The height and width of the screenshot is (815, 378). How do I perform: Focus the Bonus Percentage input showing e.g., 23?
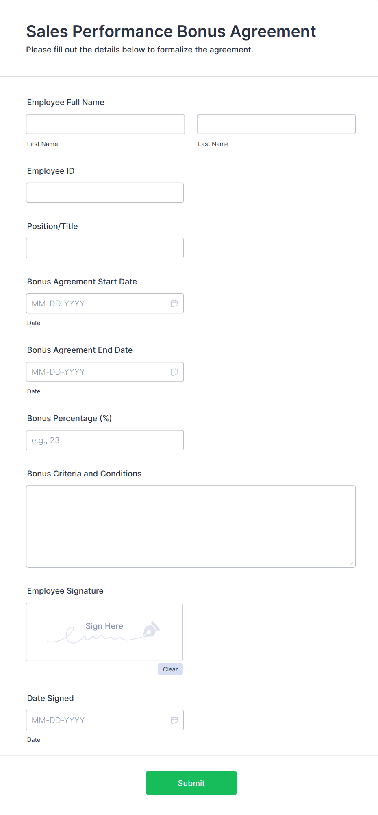click(x=104, y=440)
